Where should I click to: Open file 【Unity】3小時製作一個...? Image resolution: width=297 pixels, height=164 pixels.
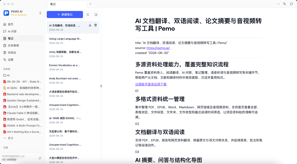[23, 107]
